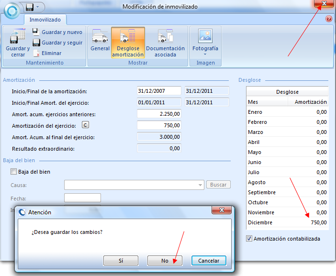Open the Causa combo box
This screenshot has width=336, height=276.
(x=200, y=185)
